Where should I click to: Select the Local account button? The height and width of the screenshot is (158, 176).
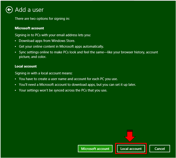point(131,149)
